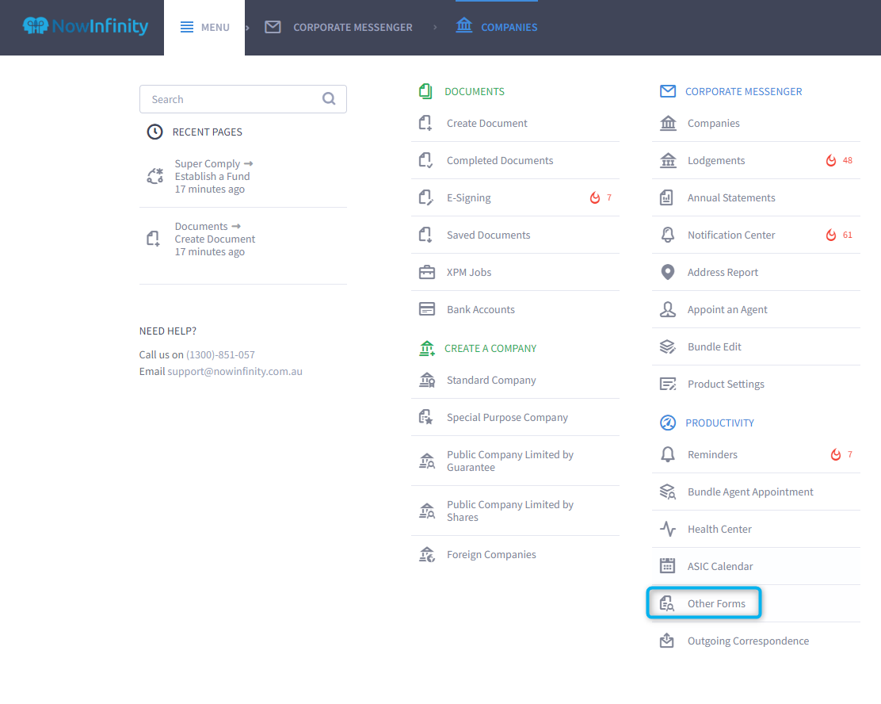Click the magnifier search icon

(329, 99)
